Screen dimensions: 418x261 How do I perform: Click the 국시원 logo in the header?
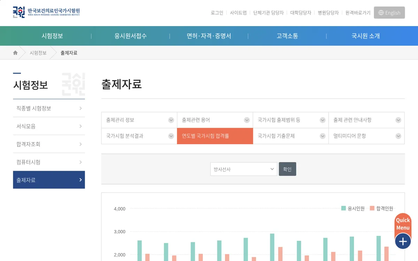[x=46, y=12]
